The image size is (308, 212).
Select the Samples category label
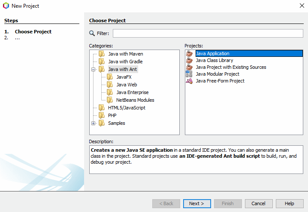[117, 123]
